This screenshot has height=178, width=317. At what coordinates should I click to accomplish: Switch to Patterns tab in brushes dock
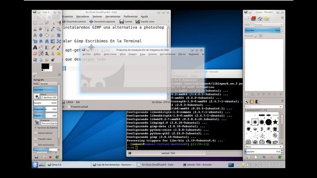[252, 101]
